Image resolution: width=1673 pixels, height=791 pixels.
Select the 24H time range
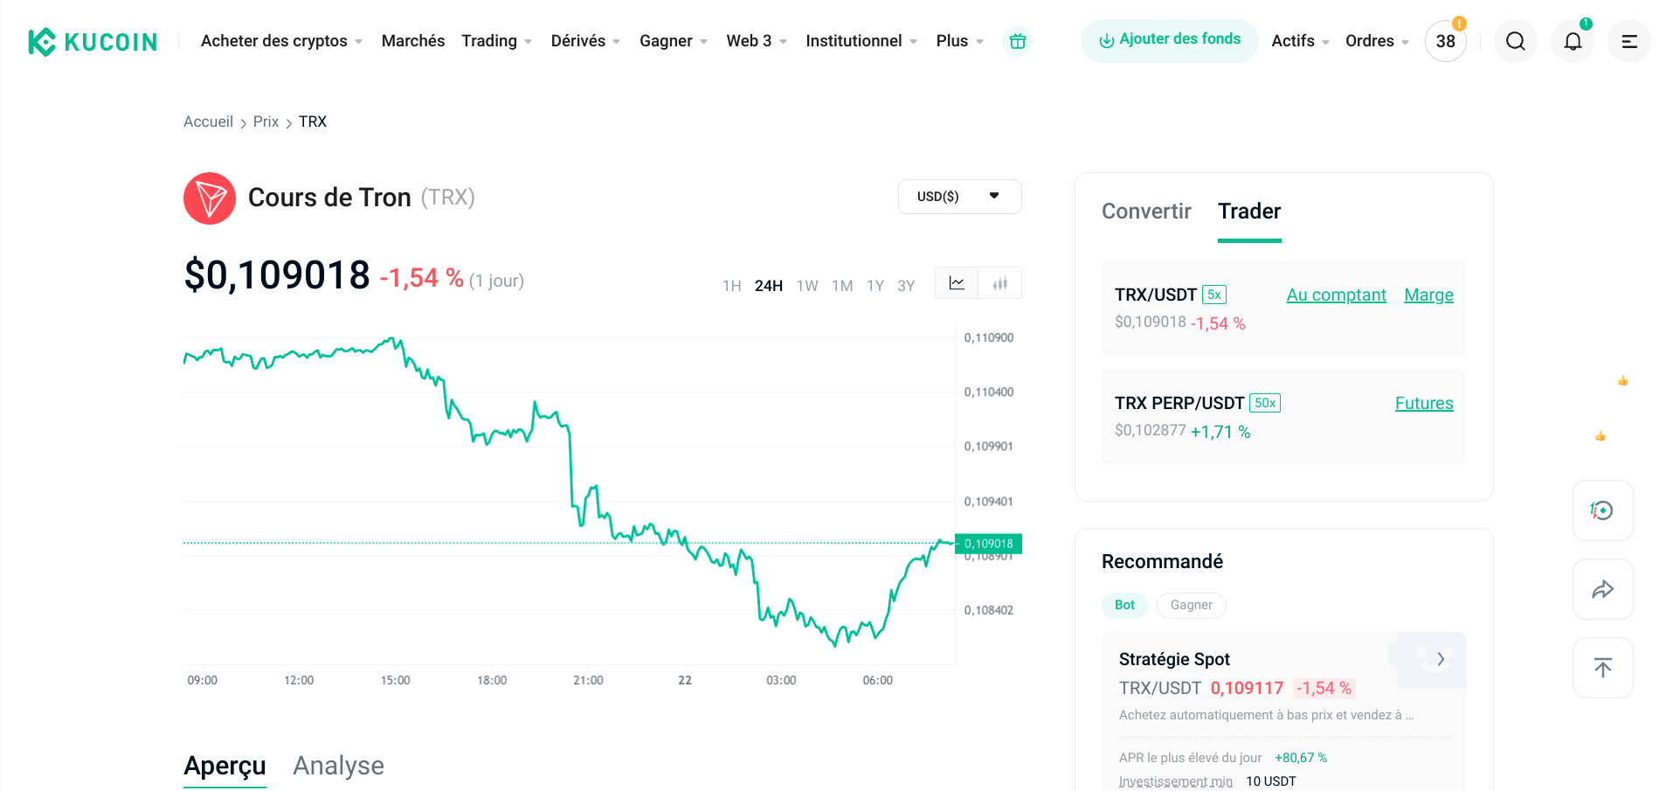(769, 286)
